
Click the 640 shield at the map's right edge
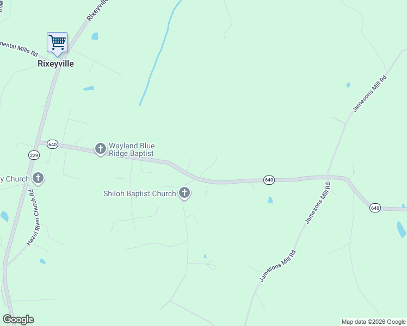(x=375, y=208)
